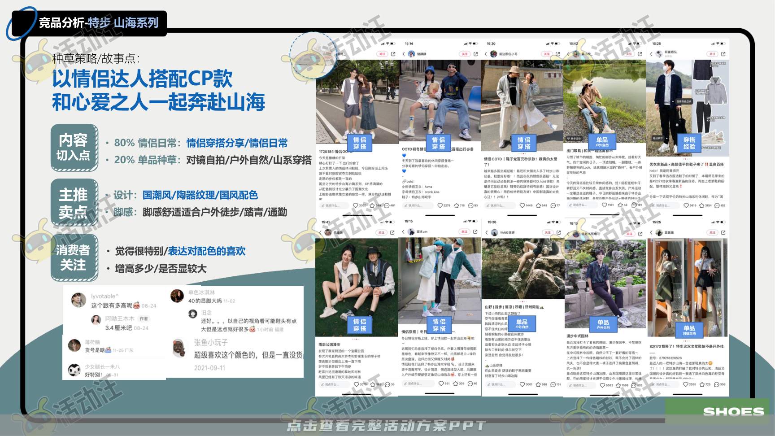
Task: Go back from 猪静静's post
Action: coord(404,54)
